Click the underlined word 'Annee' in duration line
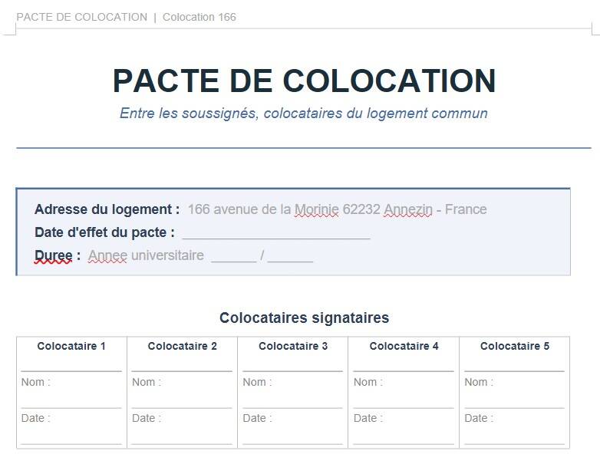Viewport: 600px width, 474px height. [x=107, y=255]
